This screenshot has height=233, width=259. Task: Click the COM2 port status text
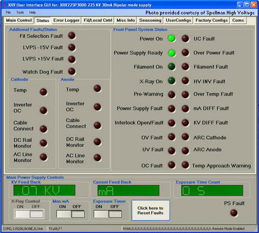click(x=23, y=229)
